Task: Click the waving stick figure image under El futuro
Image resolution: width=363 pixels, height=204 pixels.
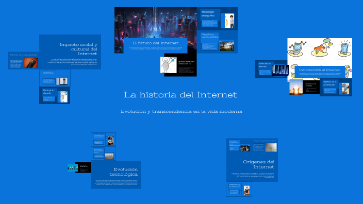Action: pos(169,65)
